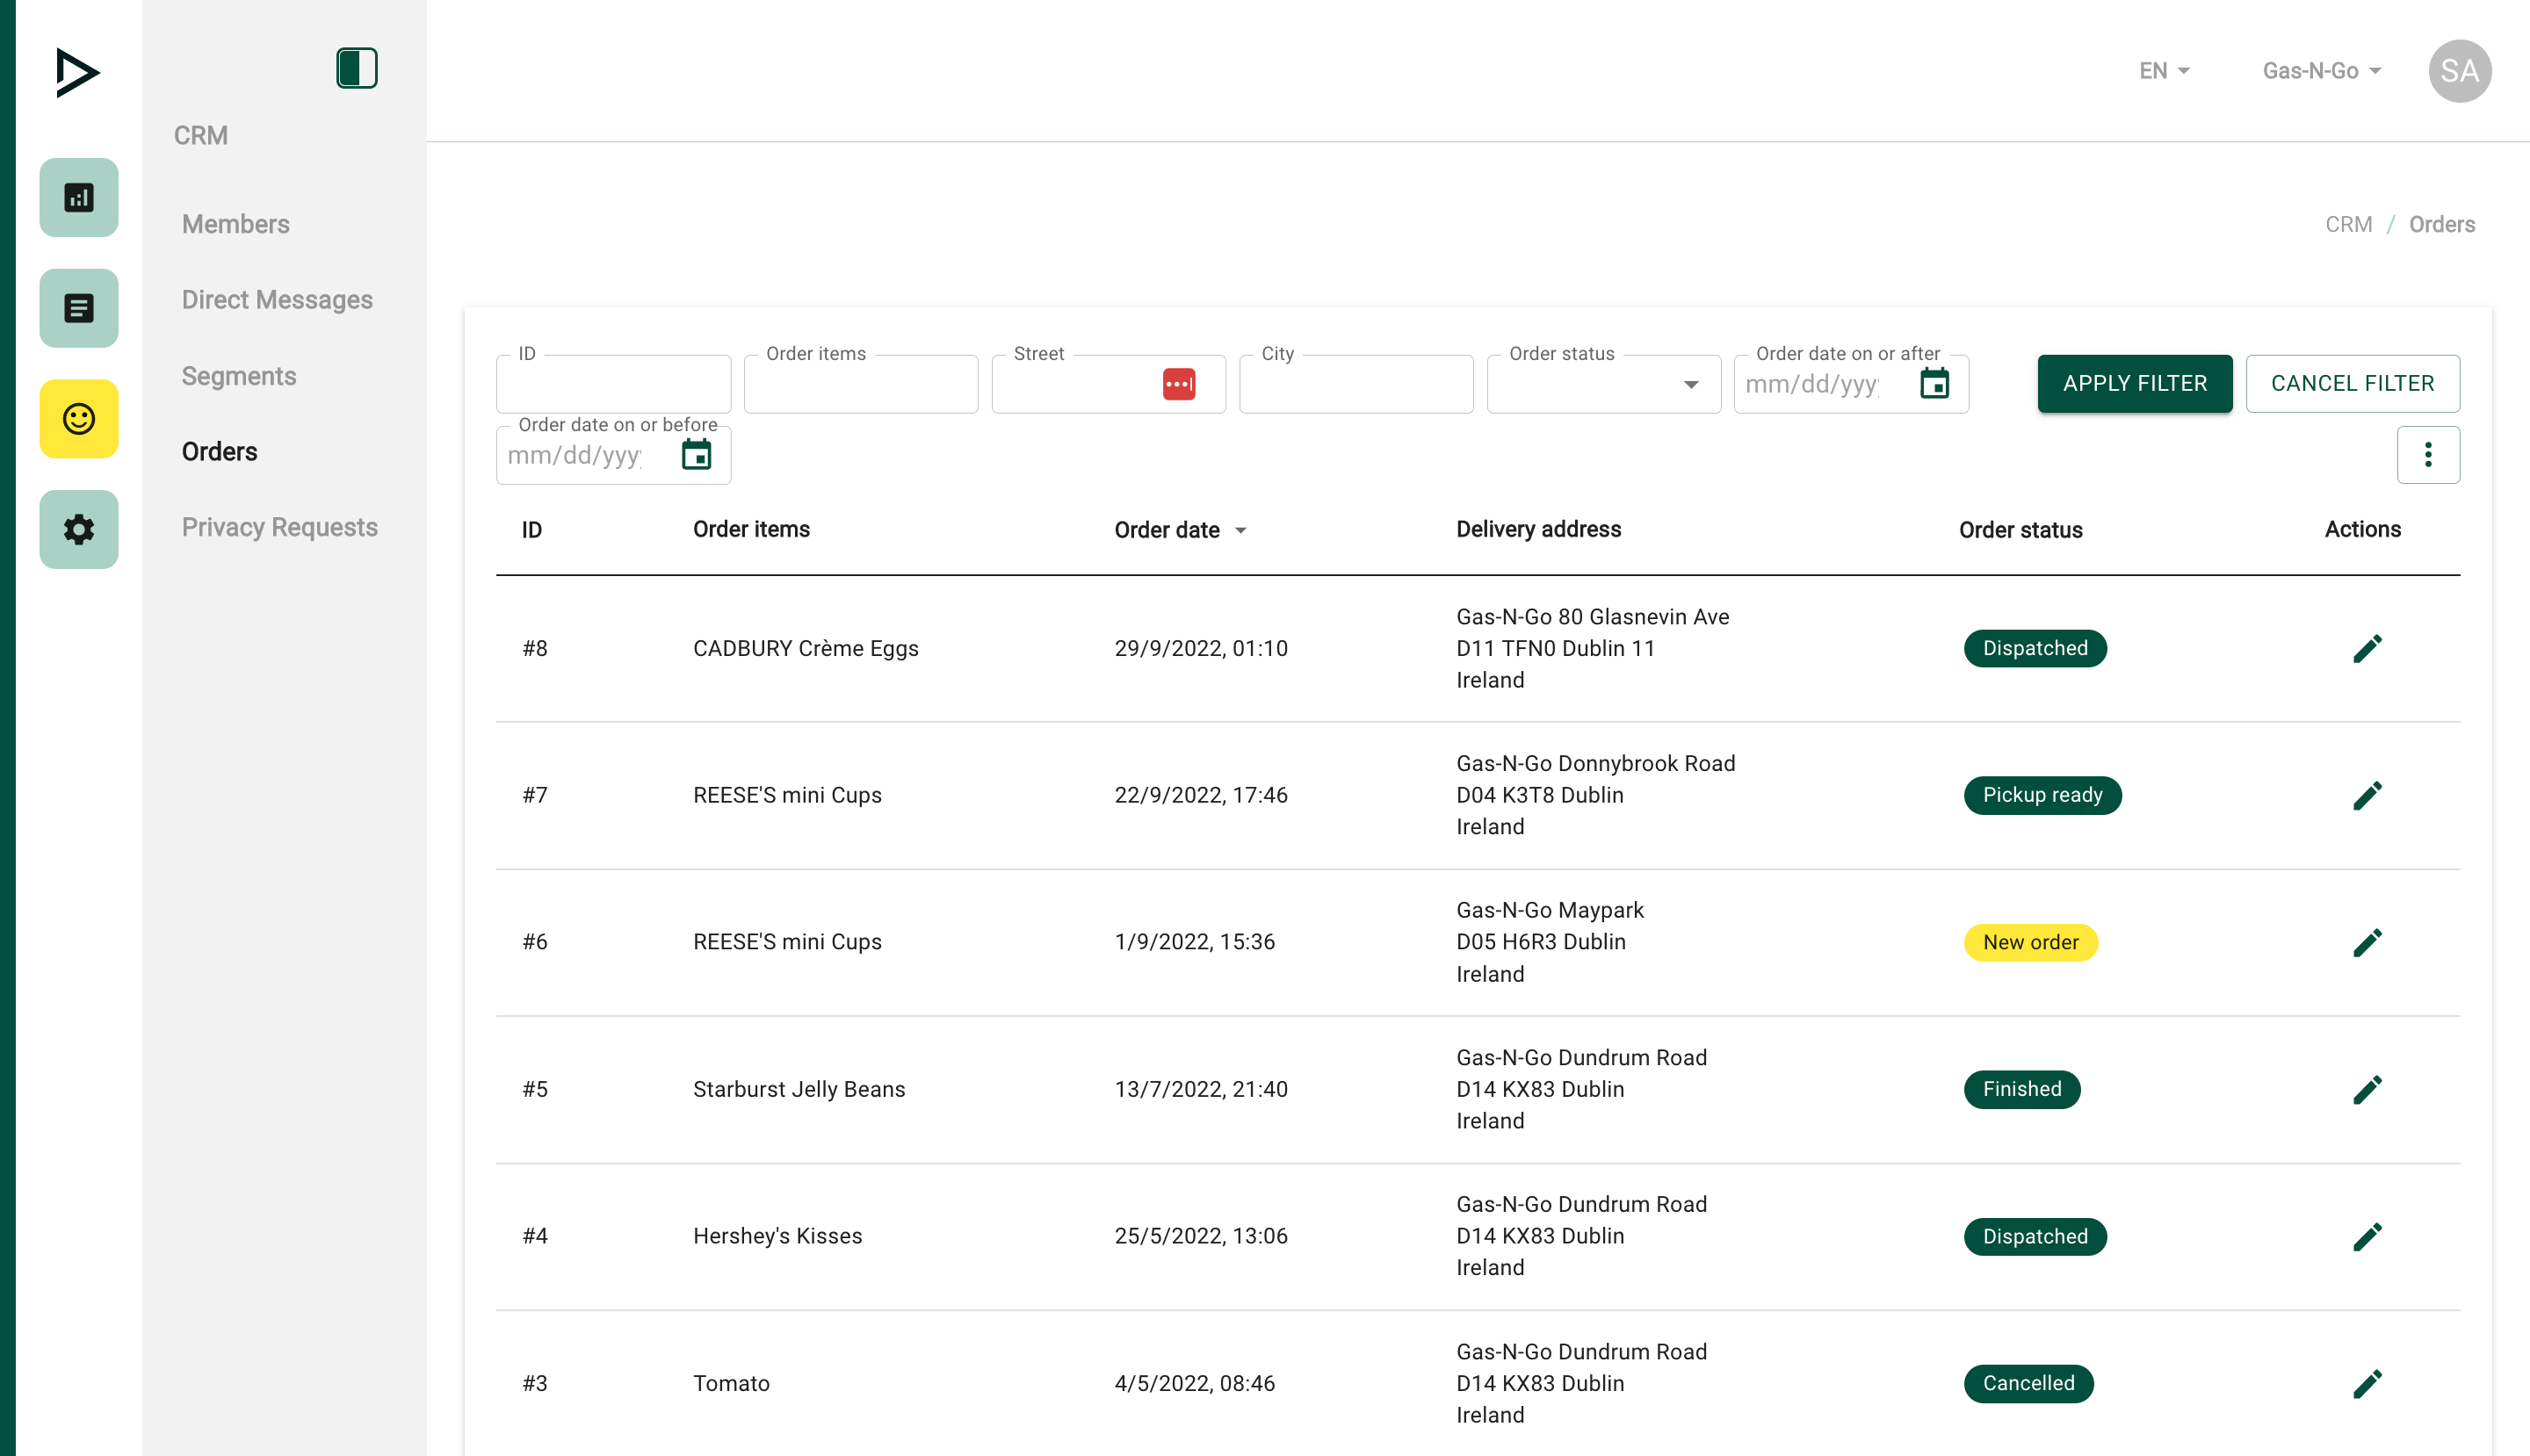Click the CANCEL FILTER button

(x=2351, y=383)
